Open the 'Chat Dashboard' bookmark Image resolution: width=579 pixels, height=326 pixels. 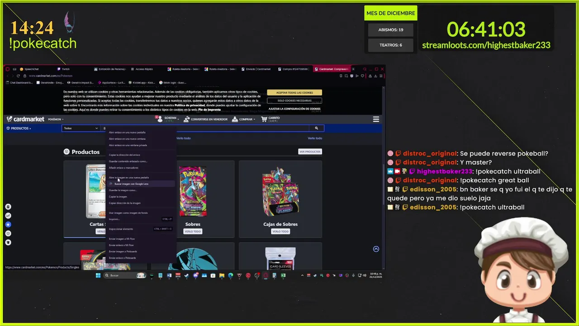pyautogui.click(x=20, y=83)
